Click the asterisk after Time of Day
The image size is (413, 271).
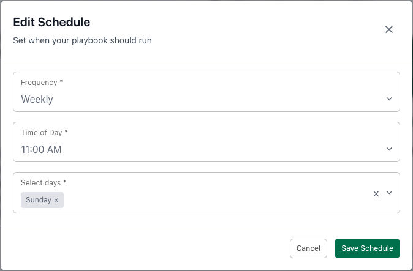pyautogui.click(x=67, y=133)
